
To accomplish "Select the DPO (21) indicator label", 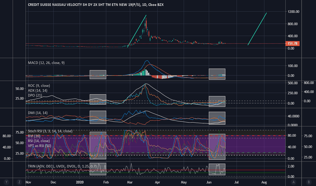I will pyautogui.click(x=35, y=95).
